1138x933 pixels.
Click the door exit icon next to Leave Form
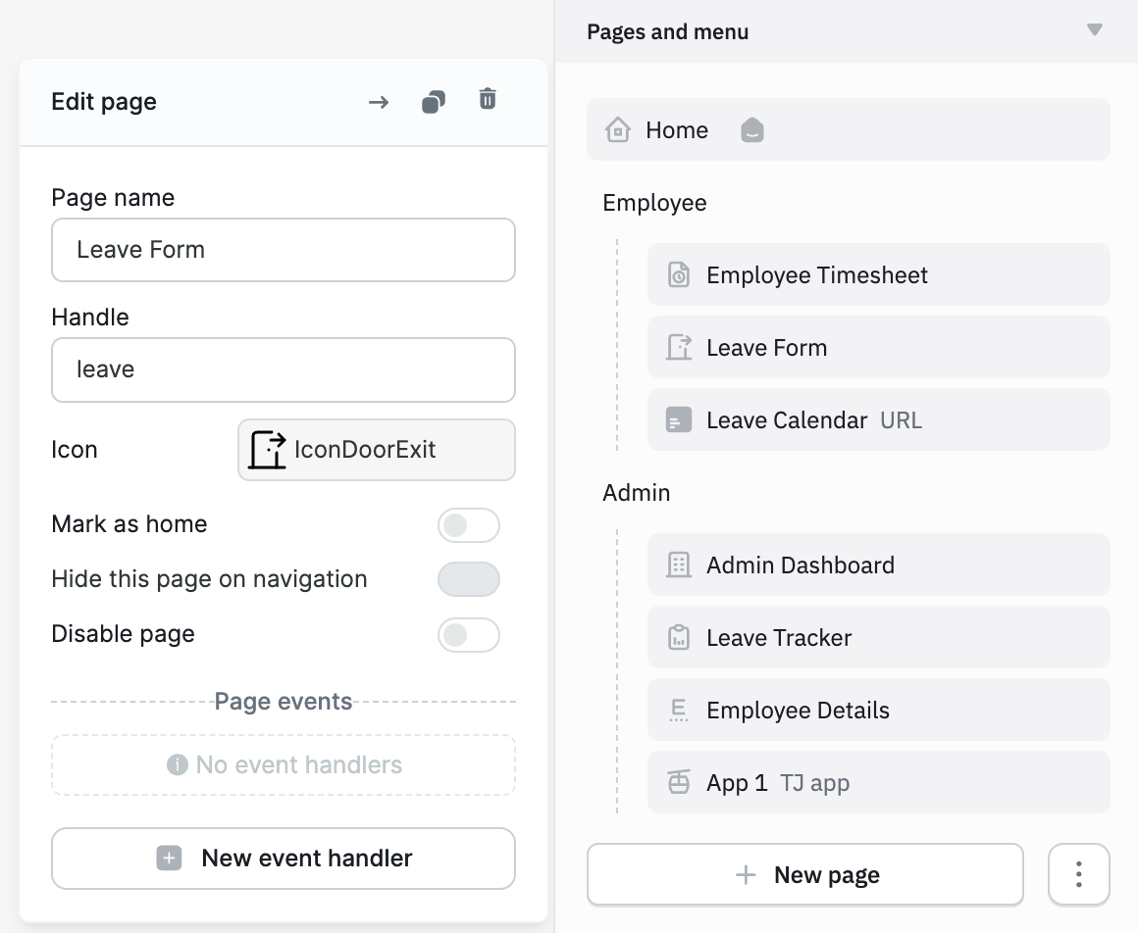click(x=678, y=347)
